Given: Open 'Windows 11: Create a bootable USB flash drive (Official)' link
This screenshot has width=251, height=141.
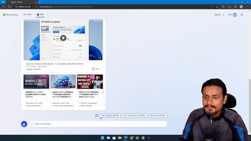Looking at the screenshot, I should [36, 94].
